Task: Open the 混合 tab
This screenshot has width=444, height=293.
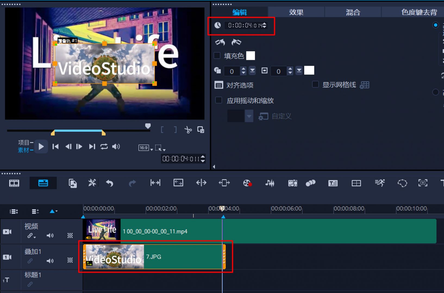Action: pyautogui.click(x=353, y=12)
